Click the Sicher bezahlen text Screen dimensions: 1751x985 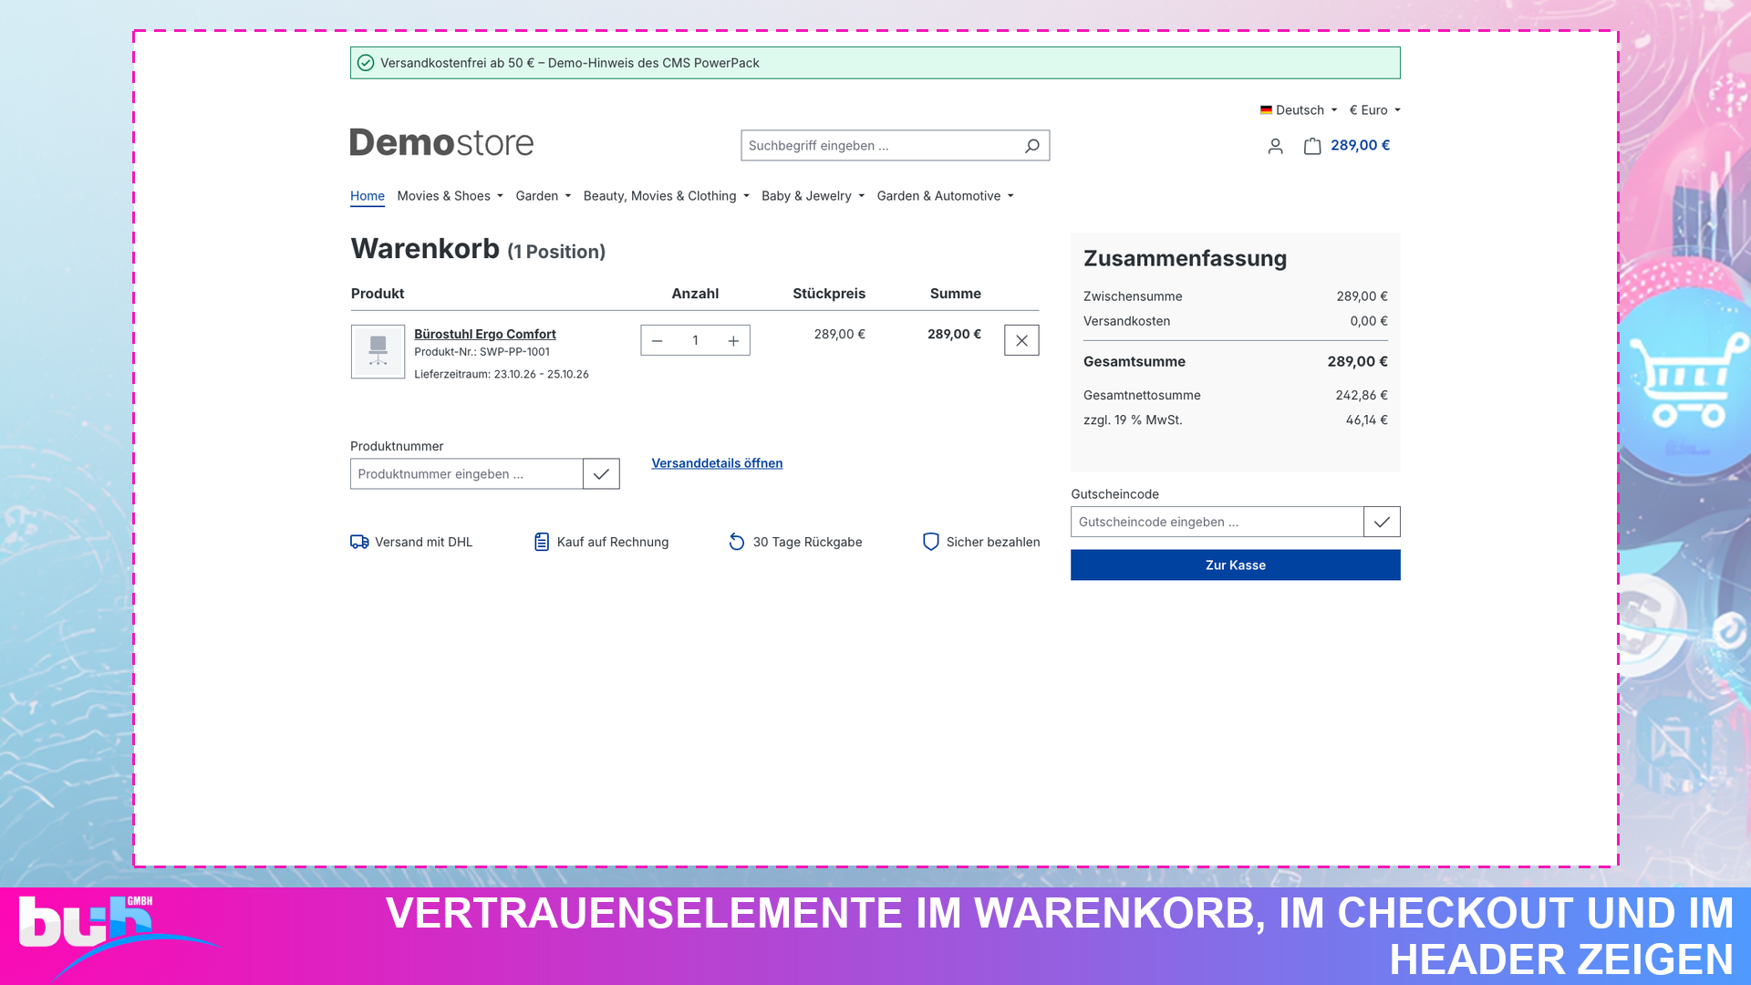click(x=993, y=542)
